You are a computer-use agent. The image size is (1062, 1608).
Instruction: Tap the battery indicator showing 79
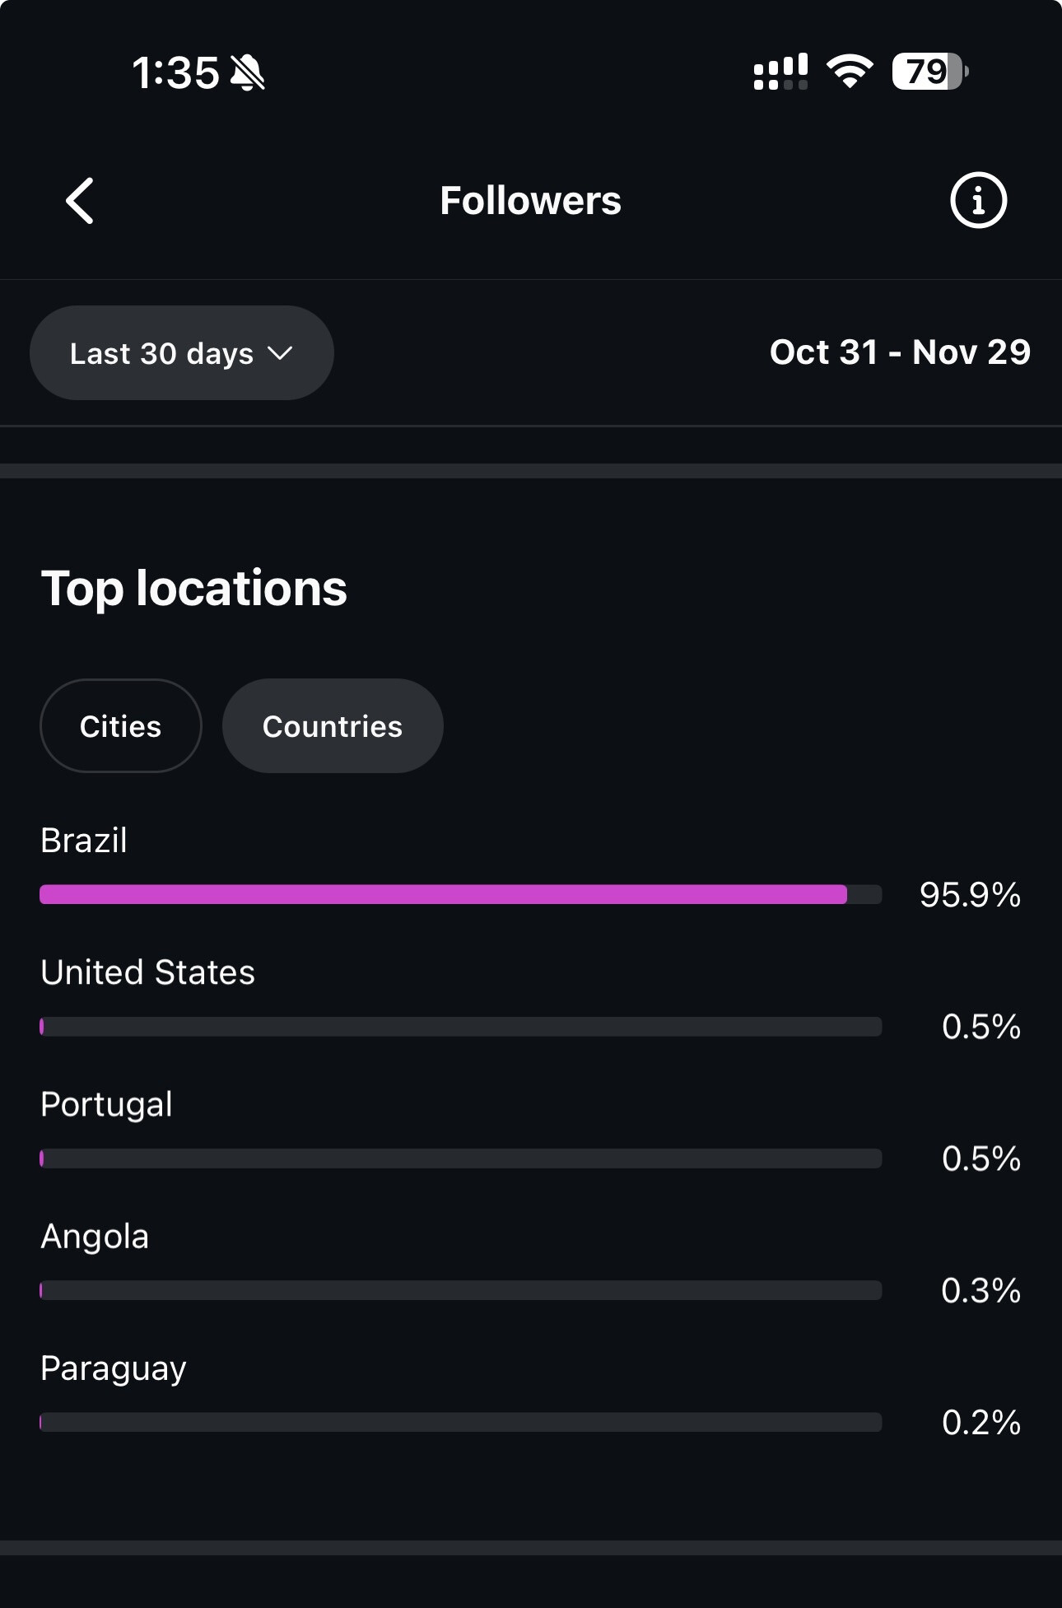click(929, 72)
